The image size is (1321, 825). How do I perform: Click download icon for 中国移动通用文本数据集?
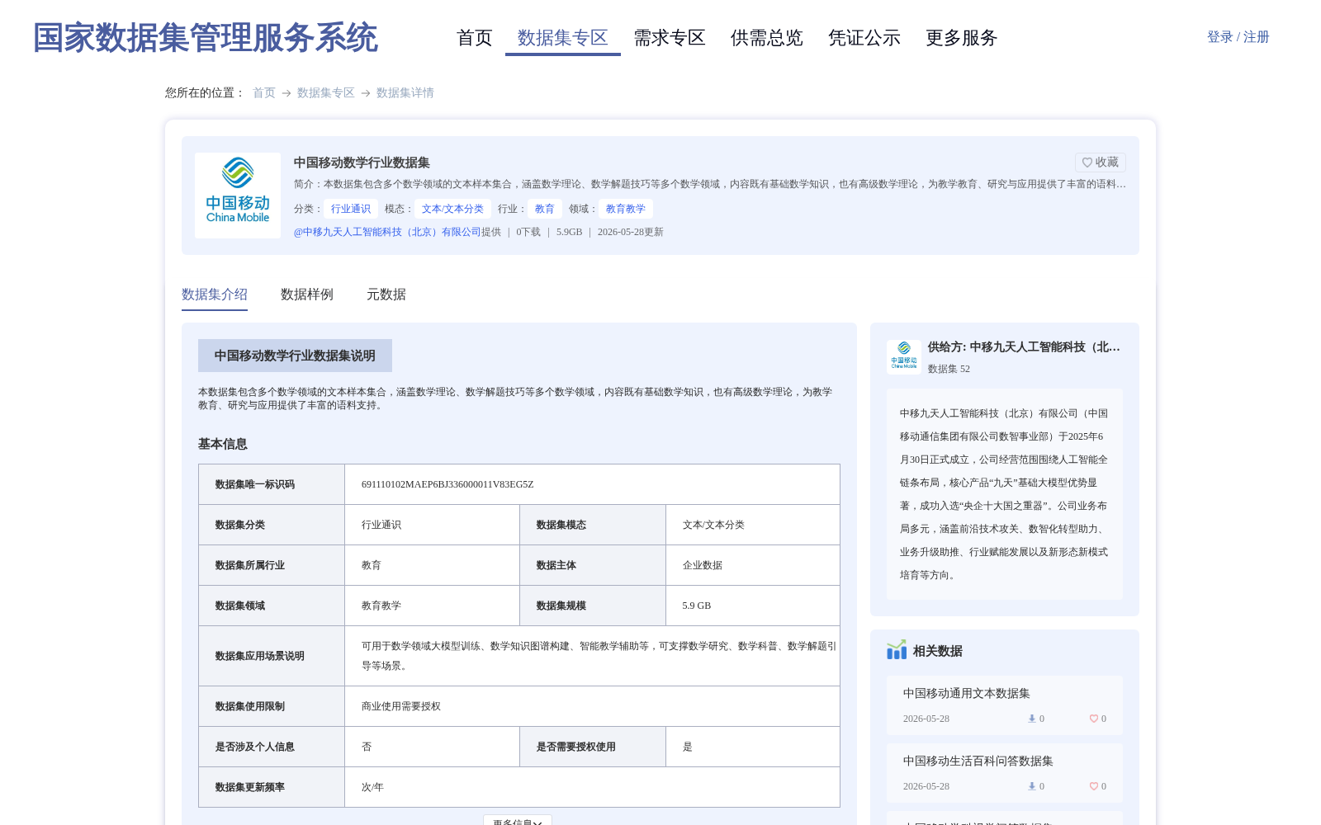1031,719
